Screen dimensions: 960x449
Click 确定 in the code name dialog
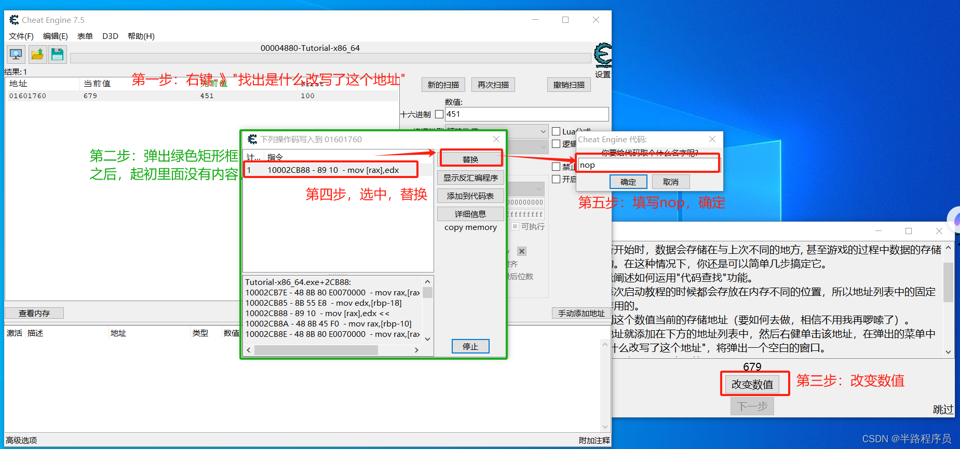pos(628,182)
